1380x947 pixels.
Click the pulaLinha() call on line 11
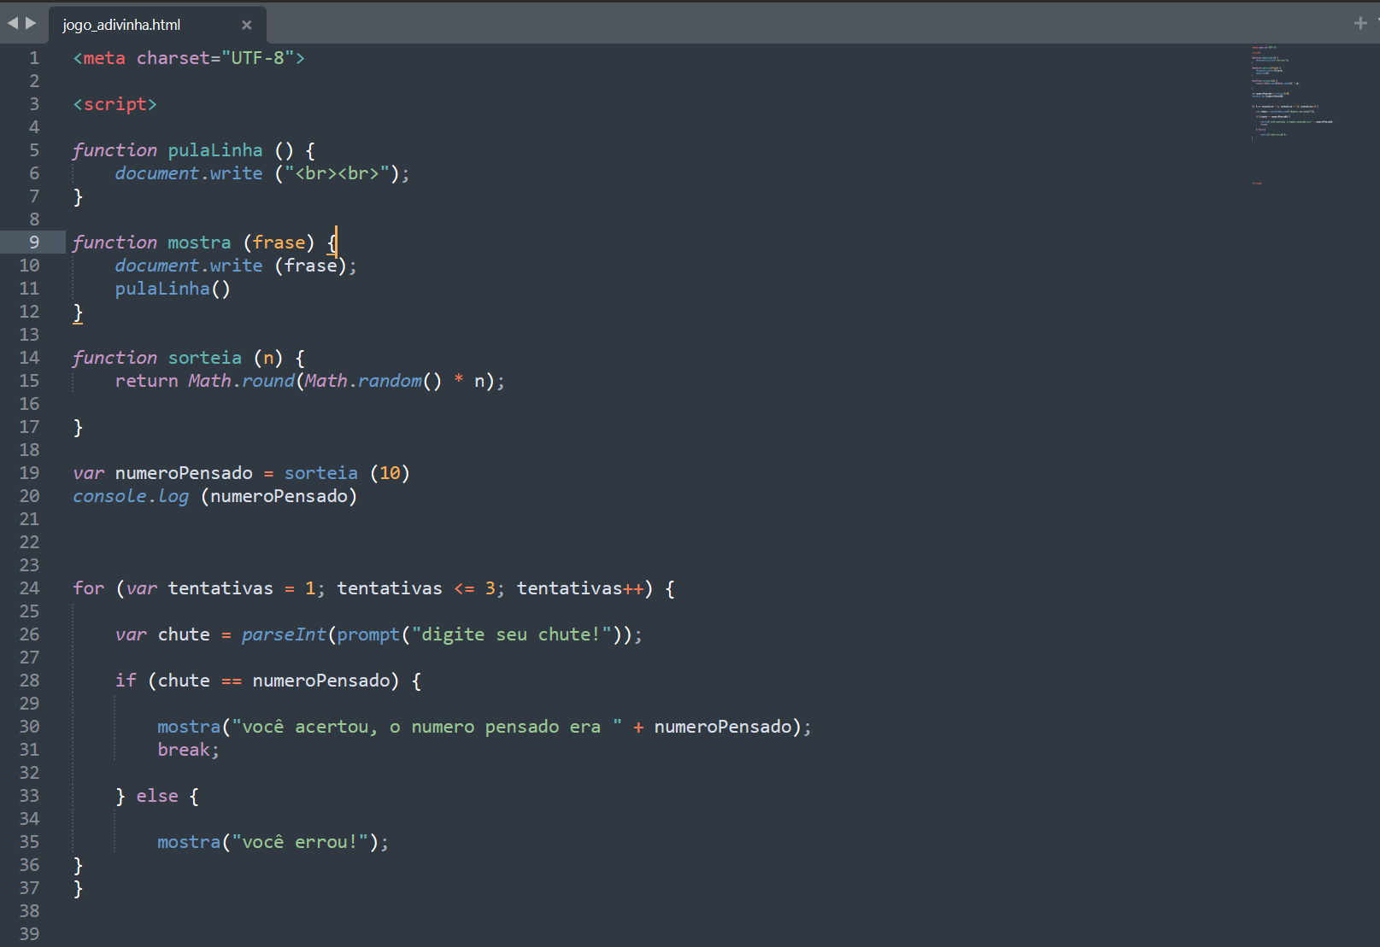point(173,289)
